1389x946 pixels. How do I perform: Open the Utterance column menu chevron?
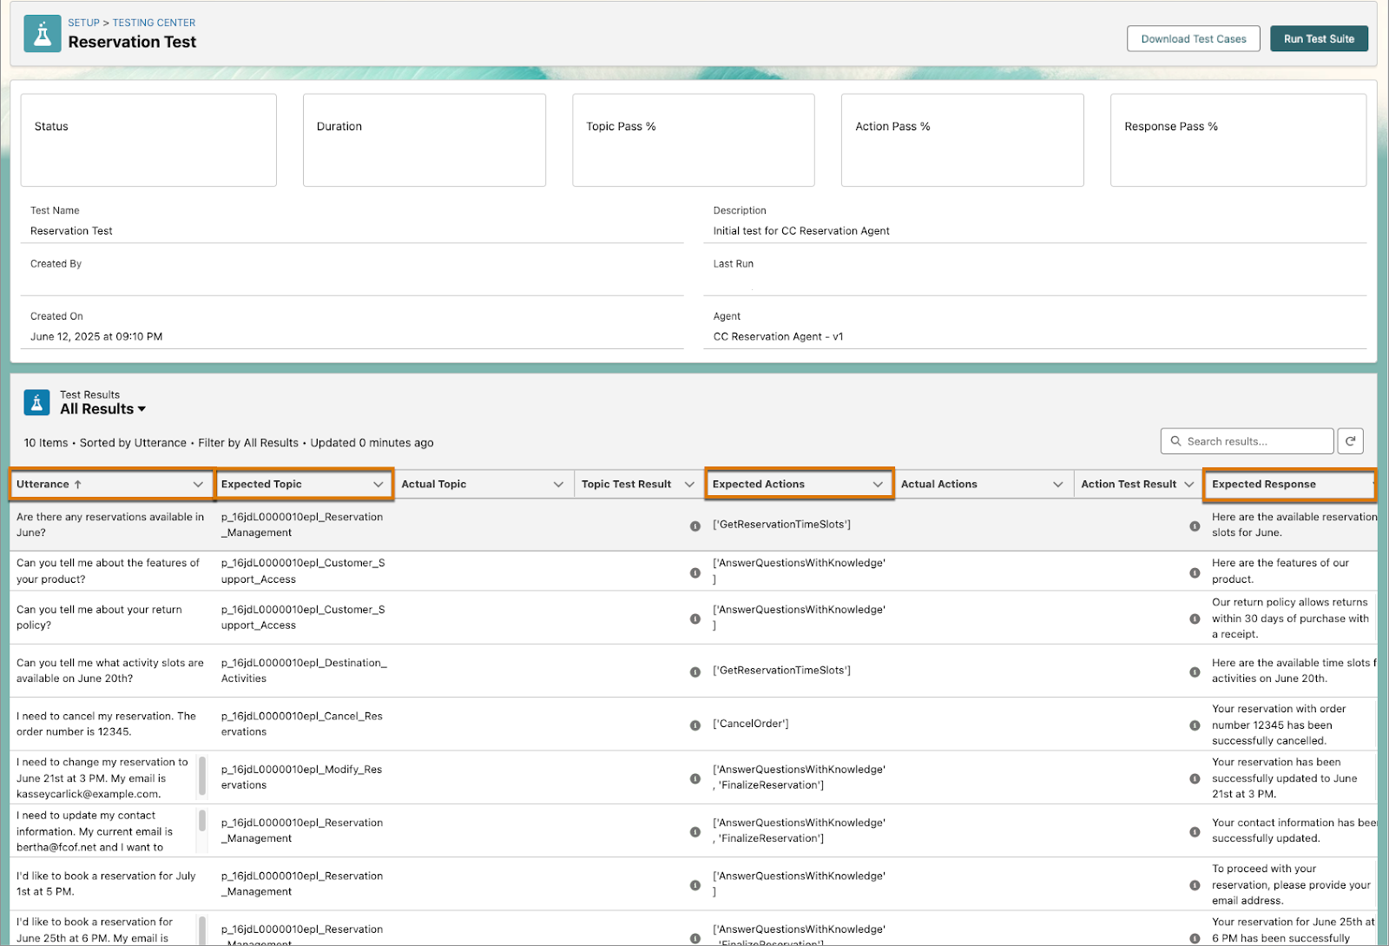pyautogui.click(x=198, y=484)
